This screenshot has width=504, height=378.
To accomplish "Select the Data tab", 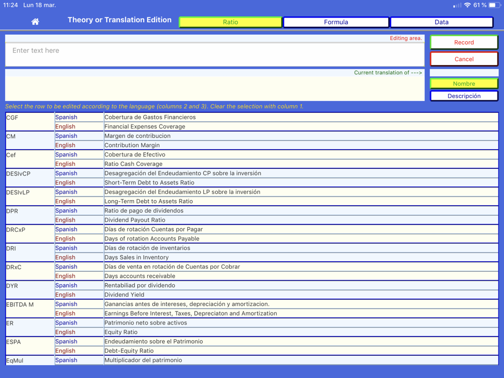I will (442, 22).
